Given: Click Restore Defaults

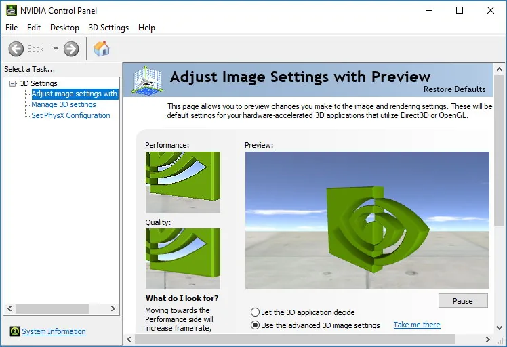Looking at the screenshot, I should coord(454,89).
